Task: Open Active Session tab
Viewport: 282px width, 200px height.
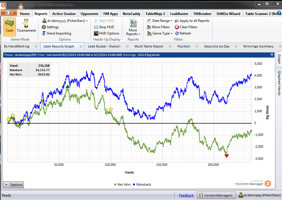Action: pos(64,14)
